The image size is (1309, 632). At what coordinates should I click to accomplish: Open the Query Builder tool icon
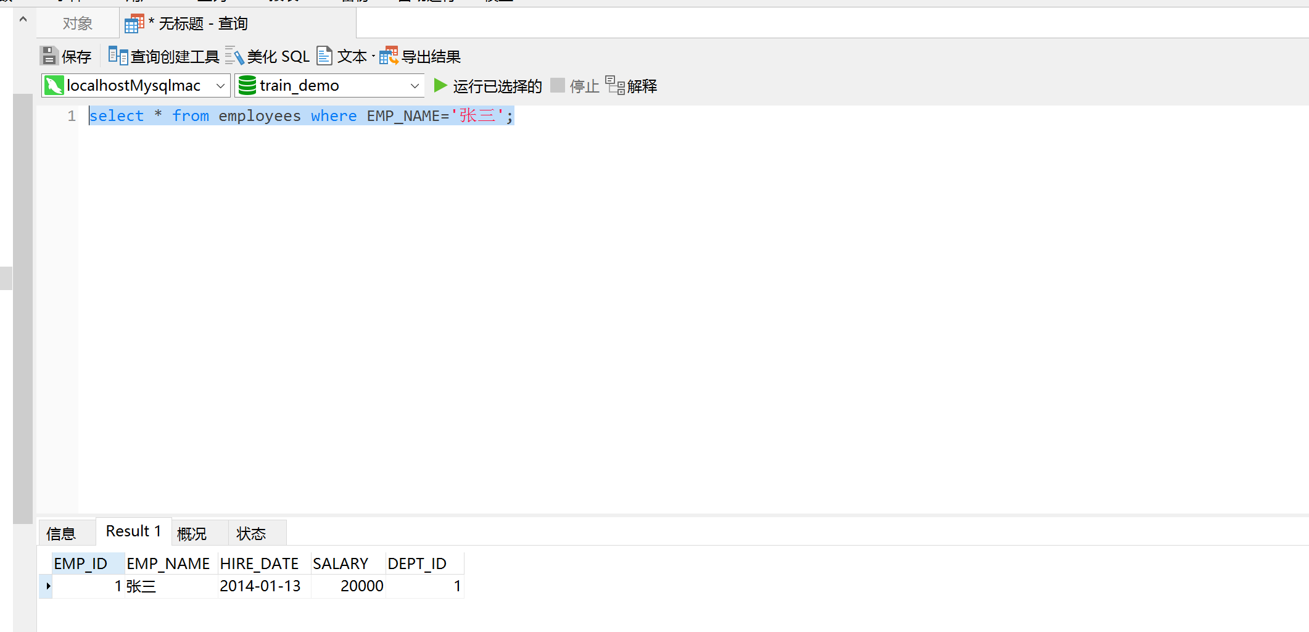coord(118,56)
